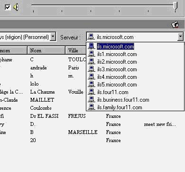This screenshot has height=172, width=185.
Task: Click France in the MARSEILLE row
Action: 113,132
